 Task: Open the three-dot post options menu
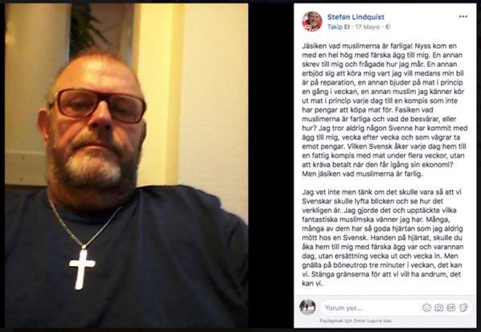coord(462,17)
